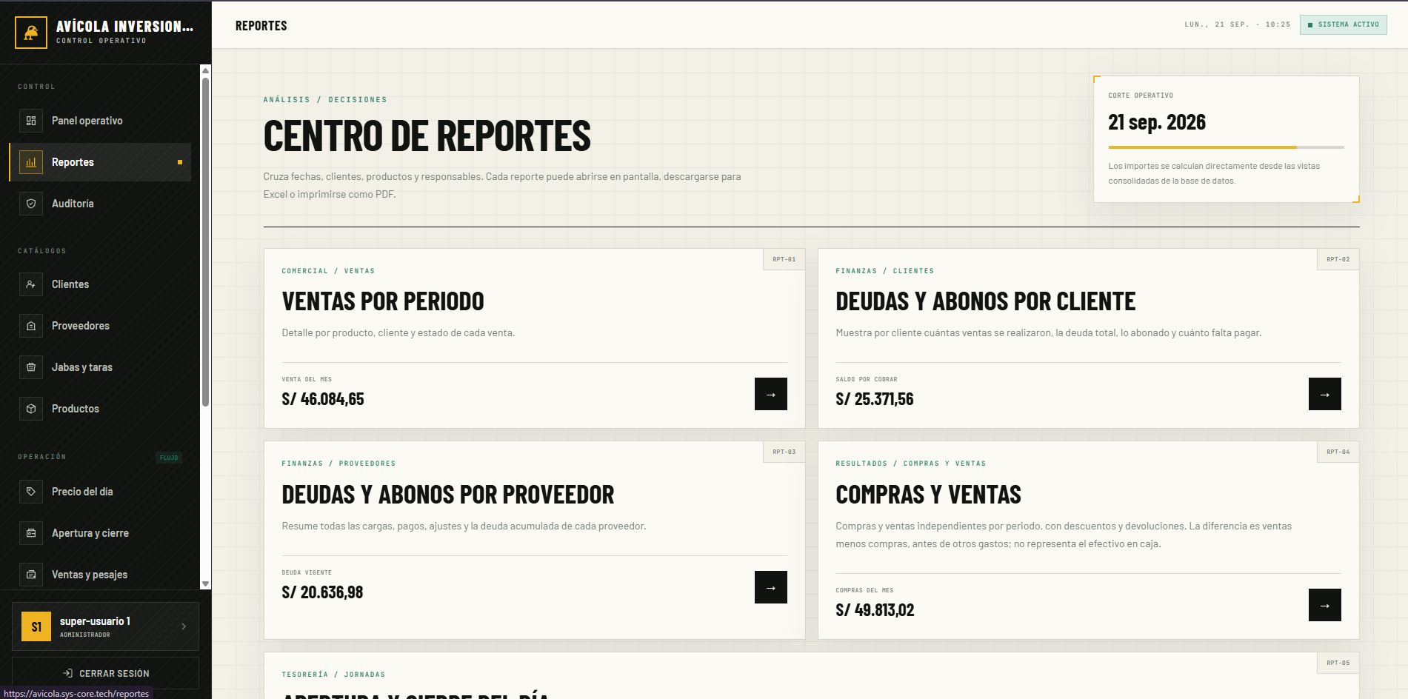Click the S/ 49.813,02 compras del mes value
1408x699 pixels.
(875, 610)
